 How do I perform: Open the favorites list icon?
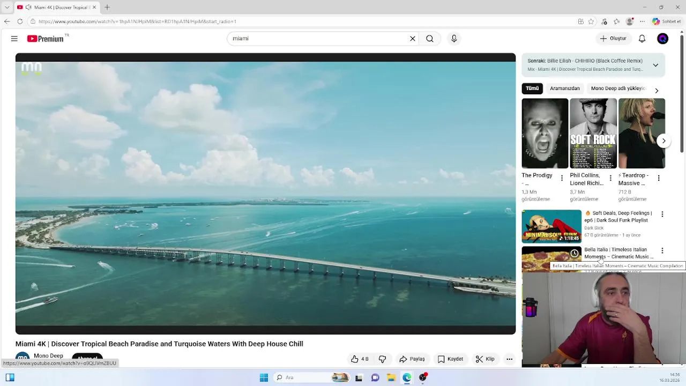[617, 21]
